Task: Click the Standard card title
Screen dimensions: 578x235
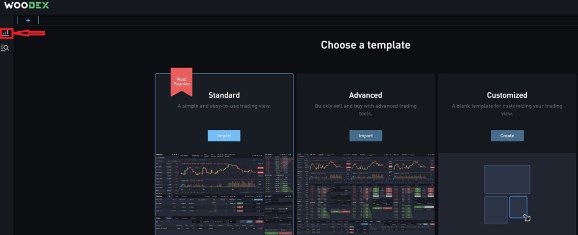Action: tap(224, 95)
